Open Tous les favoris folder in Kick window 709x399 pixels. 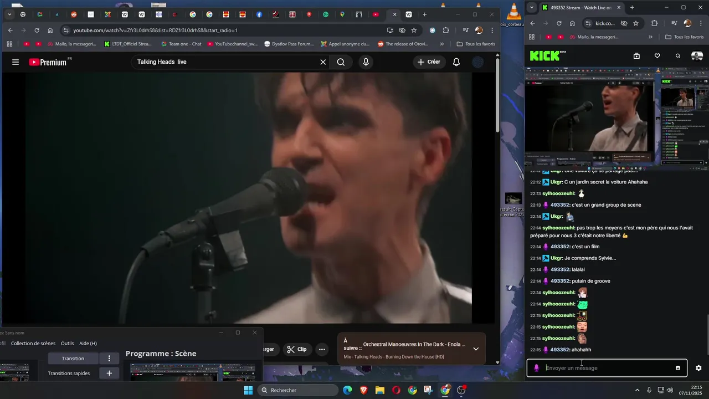(684, 37)
